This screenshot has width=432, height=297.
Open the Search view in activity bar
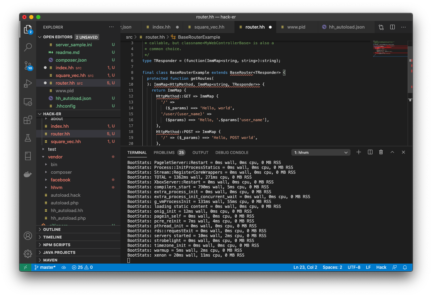click(x=28, y=47)
